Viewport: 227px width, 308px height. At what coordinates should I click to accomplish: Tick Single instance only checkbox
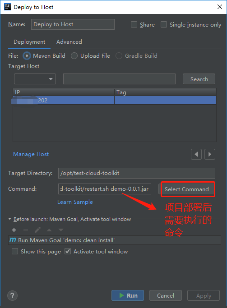point(164,24)
